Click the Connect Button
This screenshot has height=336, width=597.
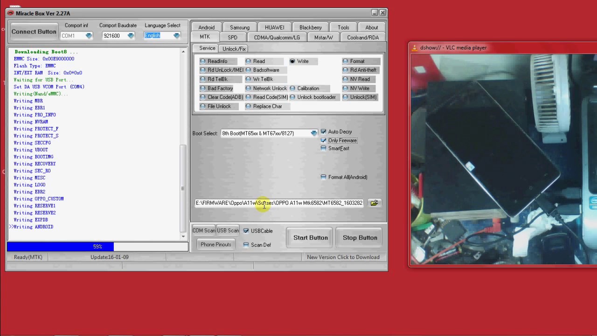click(34, 32)
